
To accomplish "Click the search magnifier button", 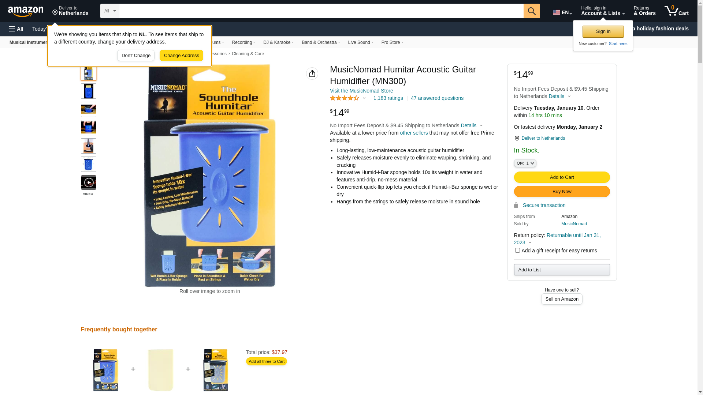I will coord(532,11).
